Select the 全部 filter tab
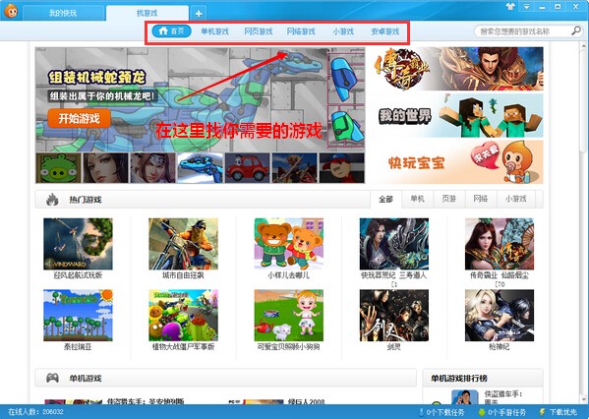Viewport: 589px width, 419px height. [385, 199]
